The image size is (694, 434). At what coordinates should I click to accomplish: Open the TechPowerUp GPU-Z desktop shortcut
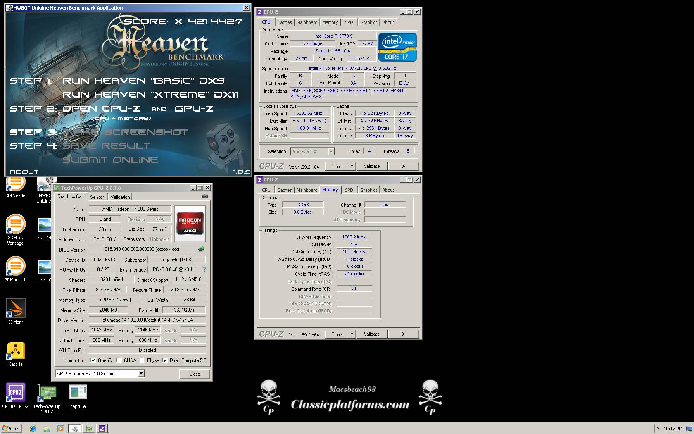tap(47, 398)
